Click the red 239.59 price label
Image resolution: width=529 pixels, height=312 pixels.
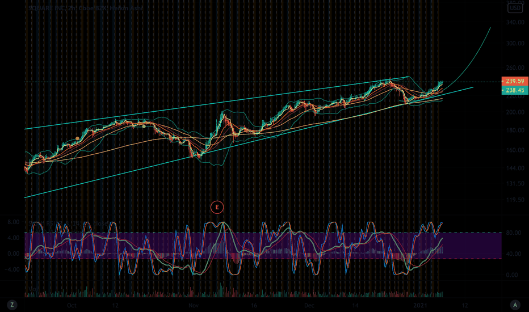tap(515, 81)
